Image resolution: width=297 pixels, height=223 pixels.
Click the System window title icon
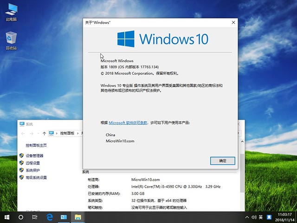pos(22,124)
